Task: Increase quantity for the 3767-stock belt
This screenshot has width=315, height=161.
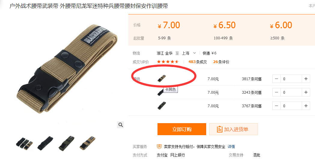Action: click(306, 106)
